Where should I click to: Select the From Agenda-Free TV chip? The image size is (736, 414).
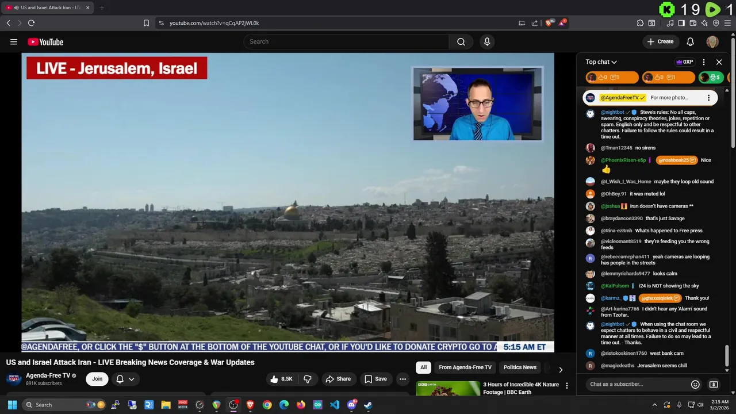coord(465,367)
